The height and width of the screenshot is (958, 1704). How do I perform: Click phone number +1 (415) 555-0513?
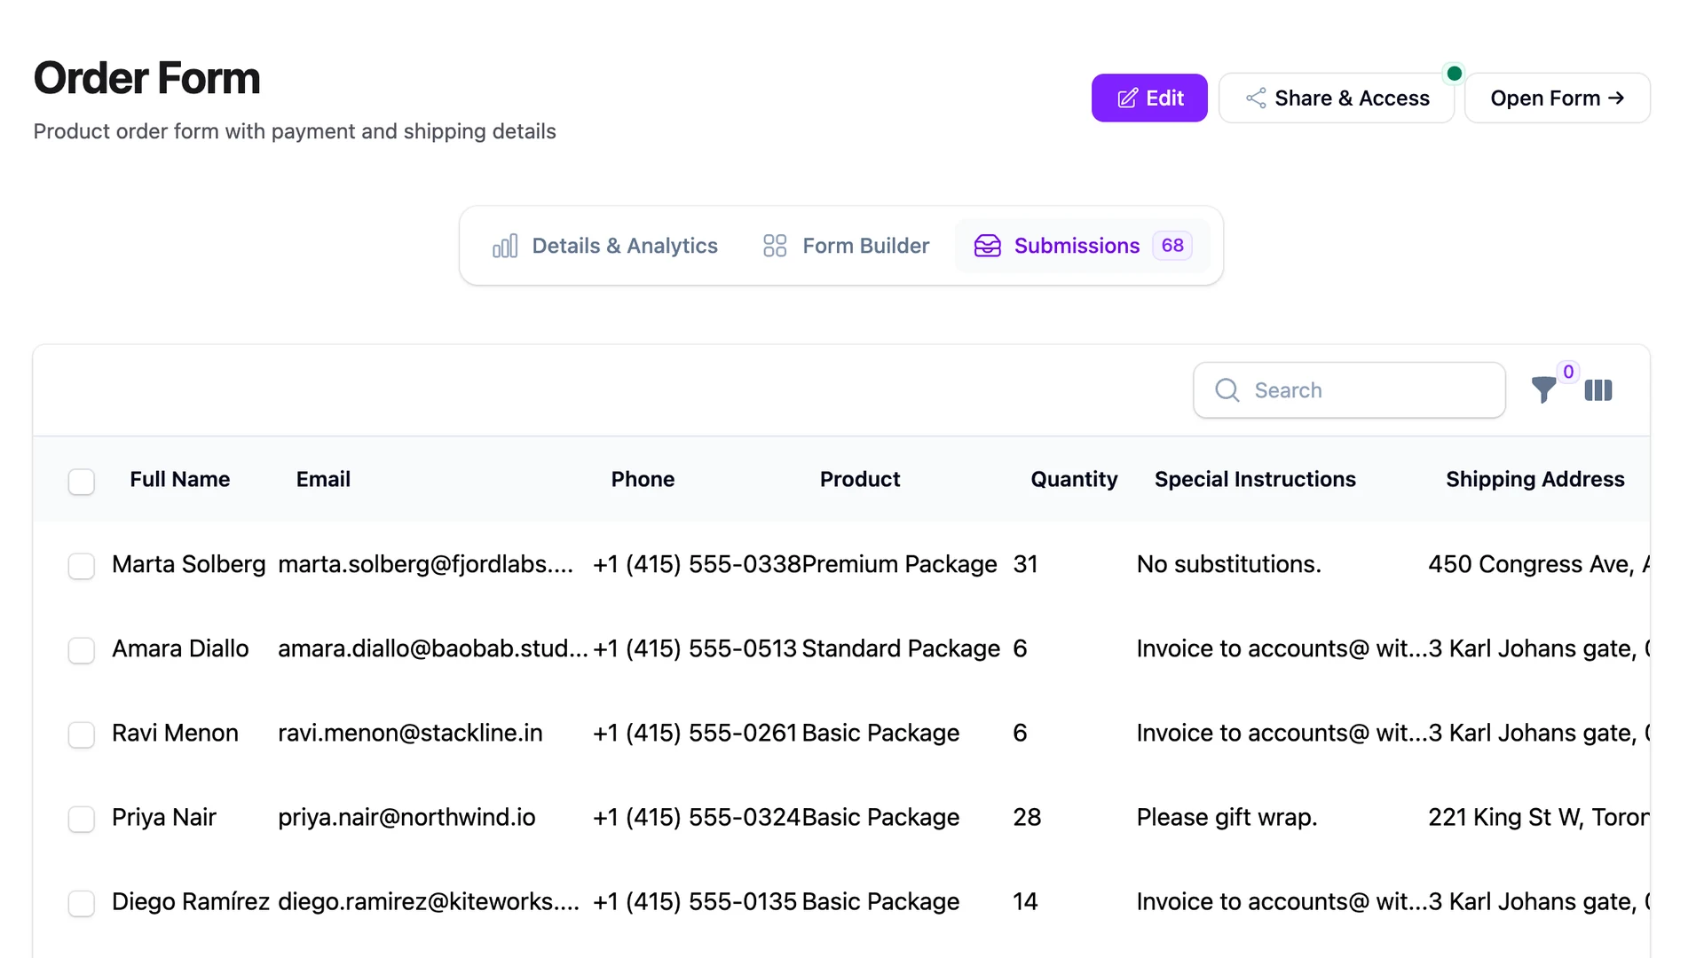click(695, 648)
